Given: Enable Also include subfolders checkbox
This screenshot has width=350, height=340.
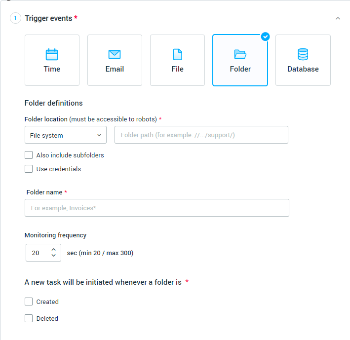Looking at the screenshot, I should (29, 155).
